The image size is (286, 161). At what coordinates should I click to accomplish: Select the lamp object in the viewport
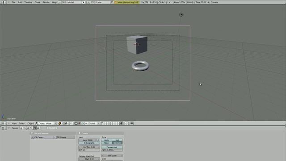coord(181,15)
